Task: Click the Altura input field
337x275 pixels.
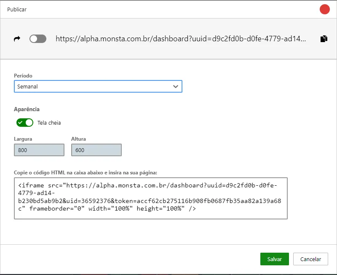Action: click(96, 150)
